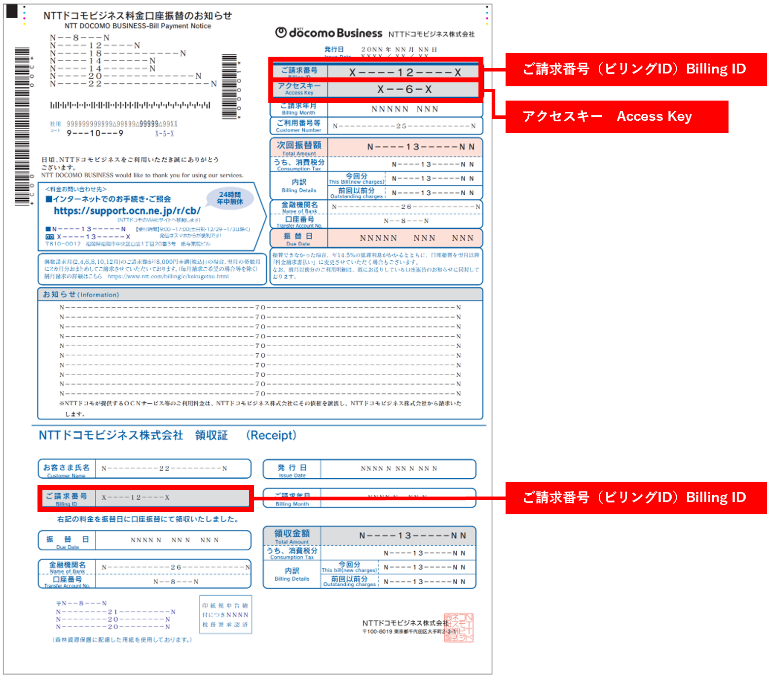Click the receipt's 前回以前分 Outstanding charges label
This screenshot has height=676, width=767.
(x=349, y=581)
